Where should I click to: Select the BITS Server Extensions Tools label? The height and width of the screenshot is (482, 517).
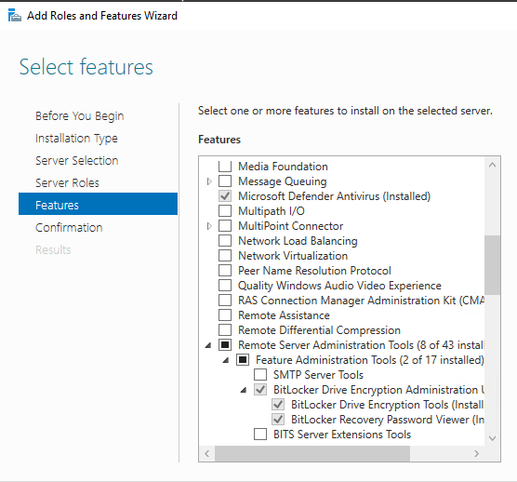(x=342, y=435)
